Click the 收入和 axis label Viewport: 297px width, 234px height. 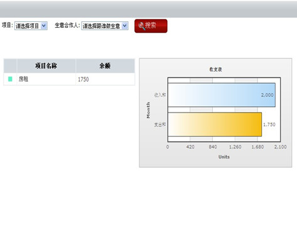(x=160, y=95)
